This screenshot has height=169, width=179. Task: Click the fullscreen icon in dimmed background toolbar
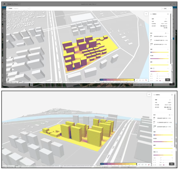[144, 85]
